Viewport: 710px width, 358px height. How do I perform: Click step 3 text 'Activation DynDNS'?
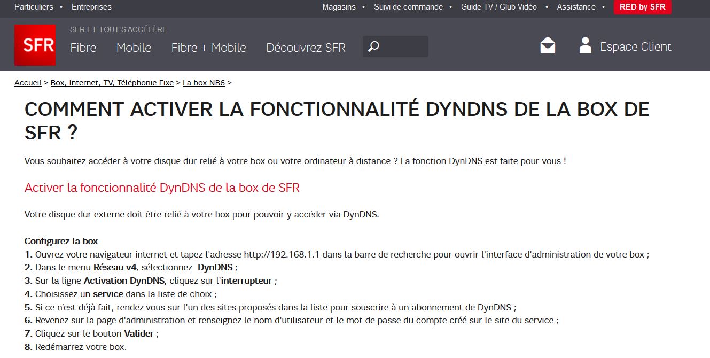(151, 281)
